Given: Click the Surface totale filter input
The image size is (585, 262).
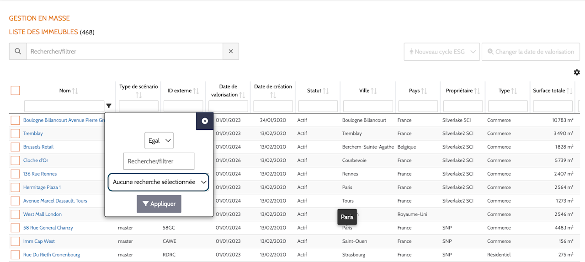Looking at the screenshot, I should click(553, 106).
